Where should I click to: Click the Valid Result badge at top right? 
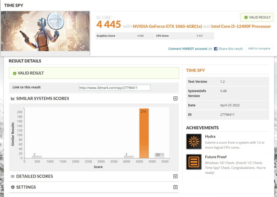coord(257,17)
